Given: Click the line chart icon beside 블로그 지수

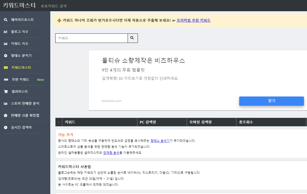Looking at the screenshot, I should click(x=6, y=32).
